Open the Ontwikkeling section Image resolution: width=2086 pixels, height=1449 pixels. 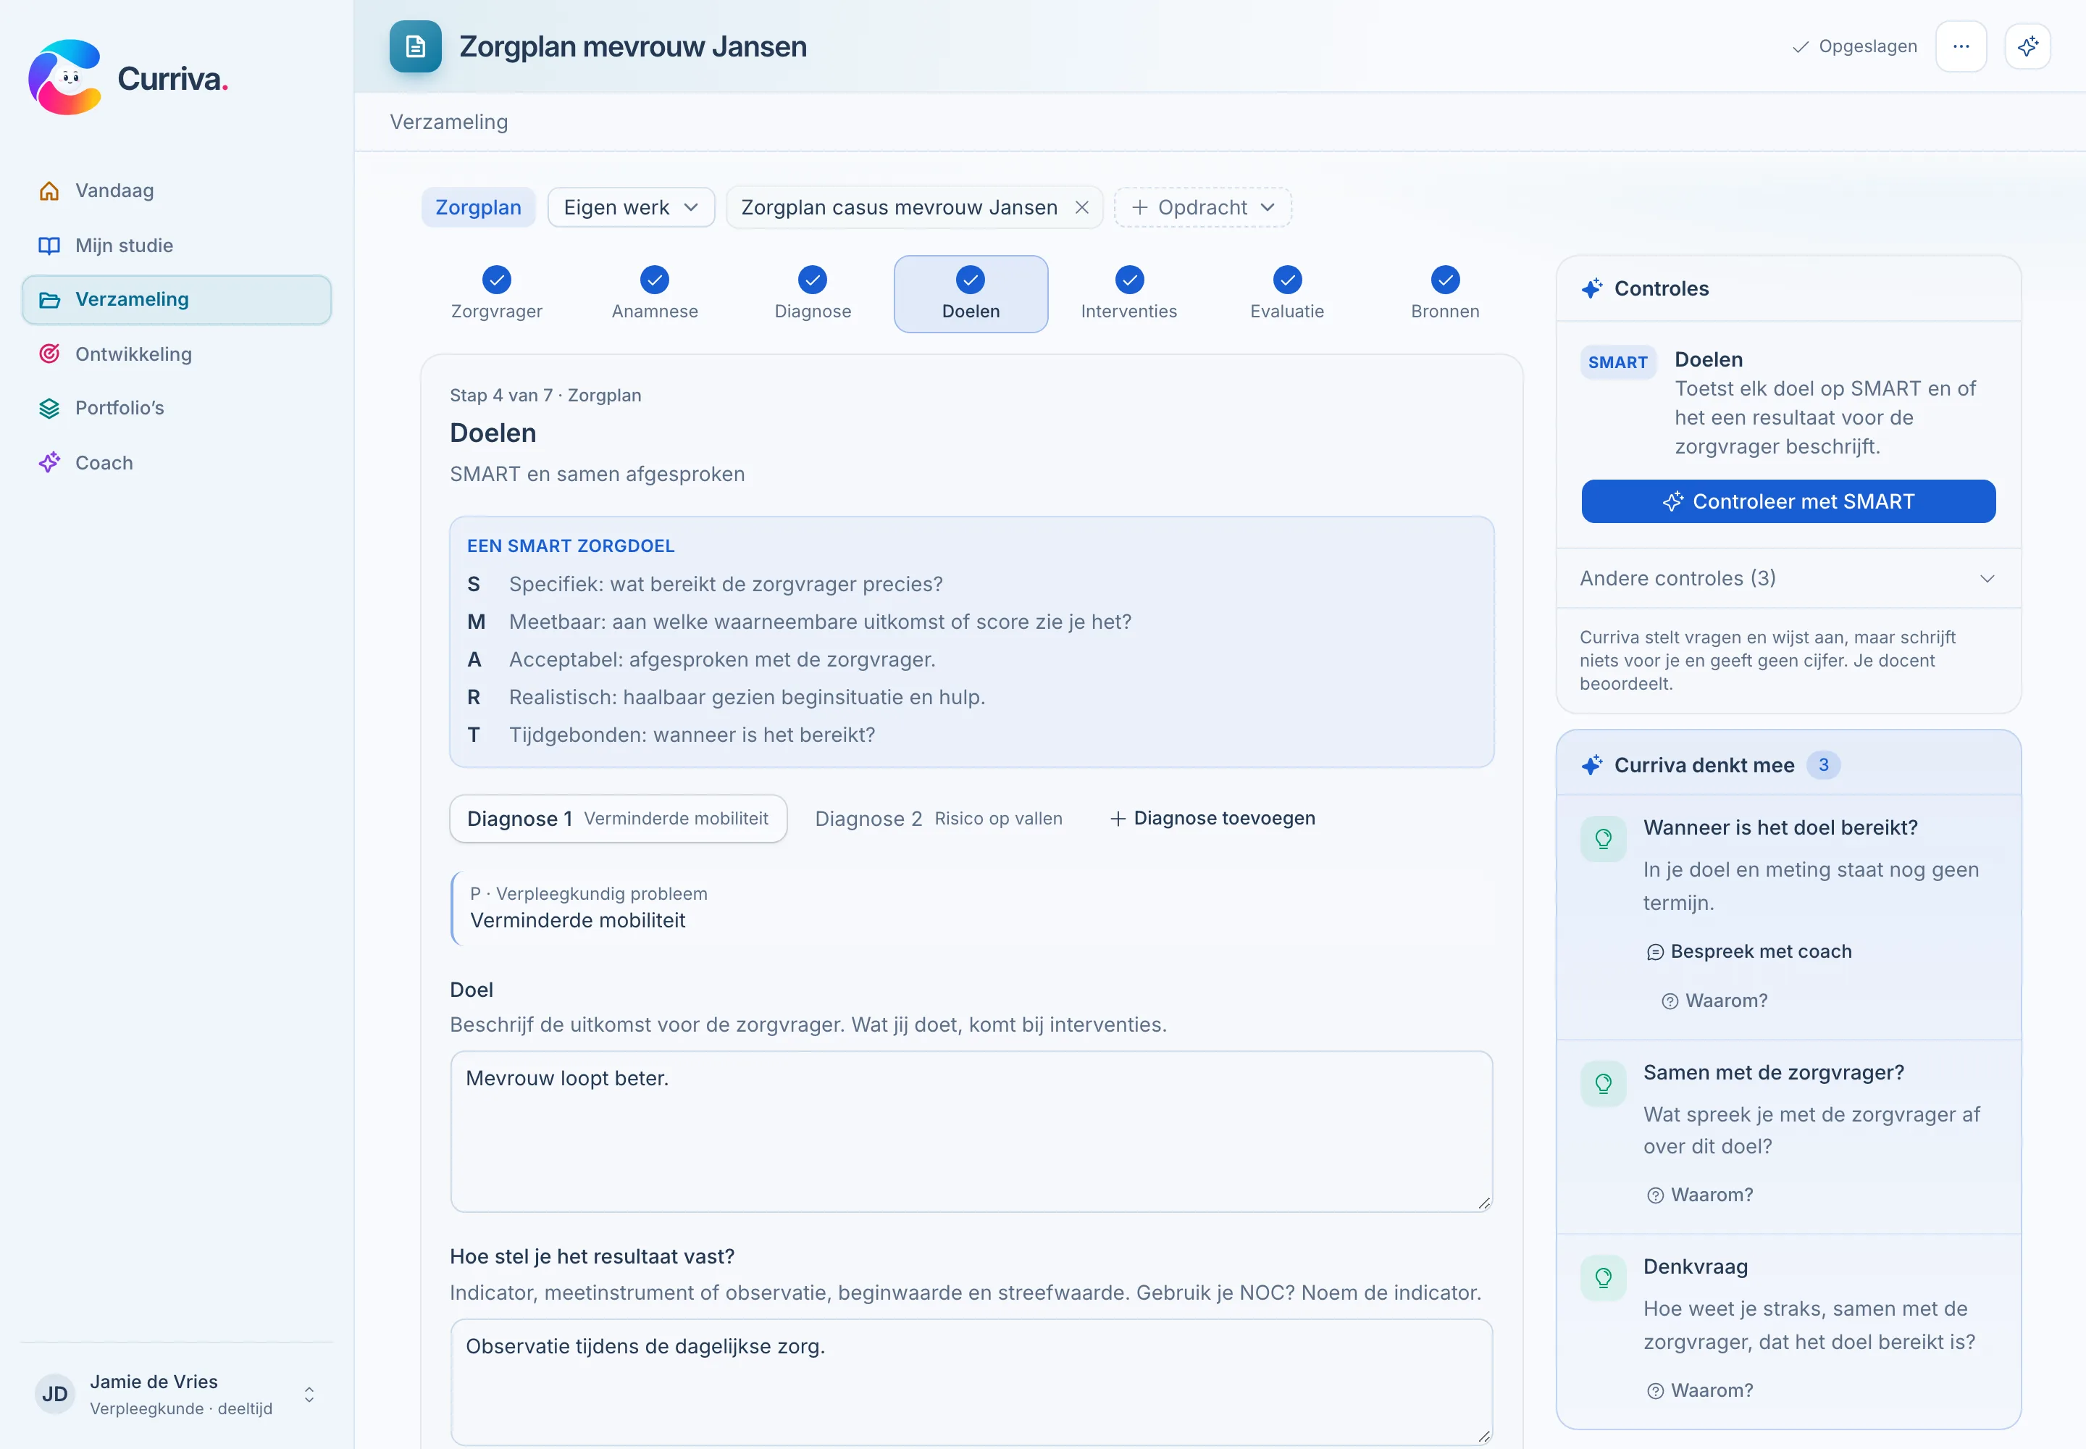[176, 354]
